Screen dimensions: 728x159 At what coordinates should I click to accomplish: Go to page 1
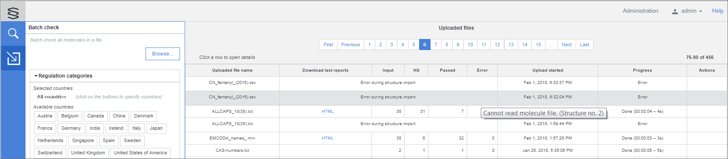pyautogui.click(x=369, y=45)
